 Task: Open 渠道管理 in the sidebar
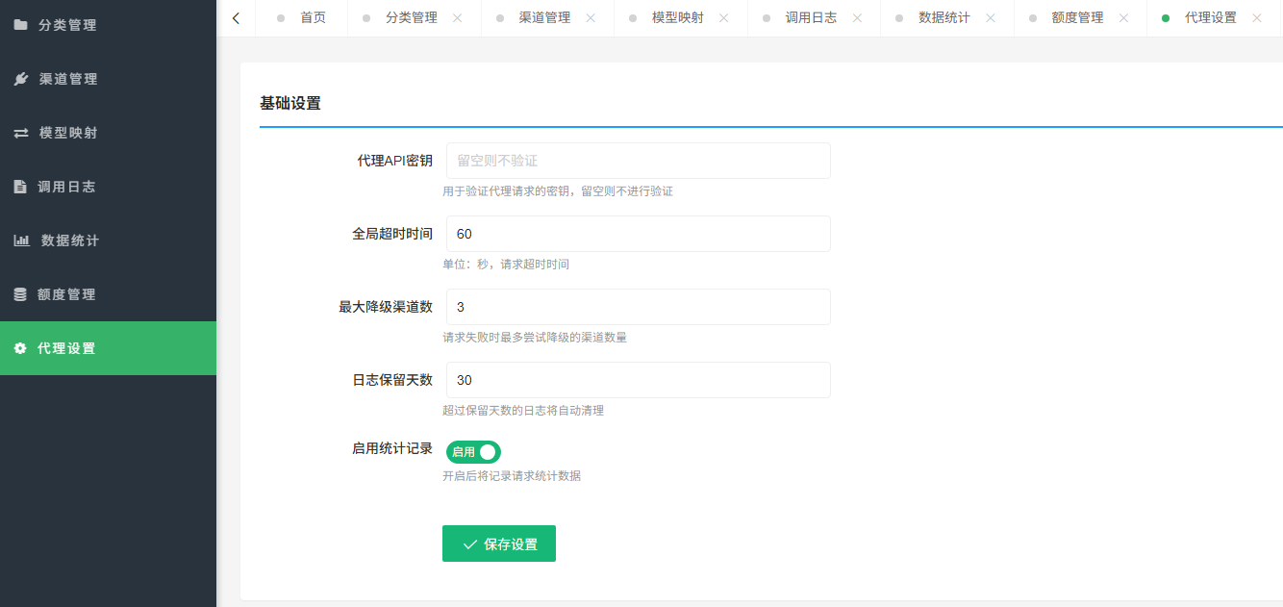point(108,79)
